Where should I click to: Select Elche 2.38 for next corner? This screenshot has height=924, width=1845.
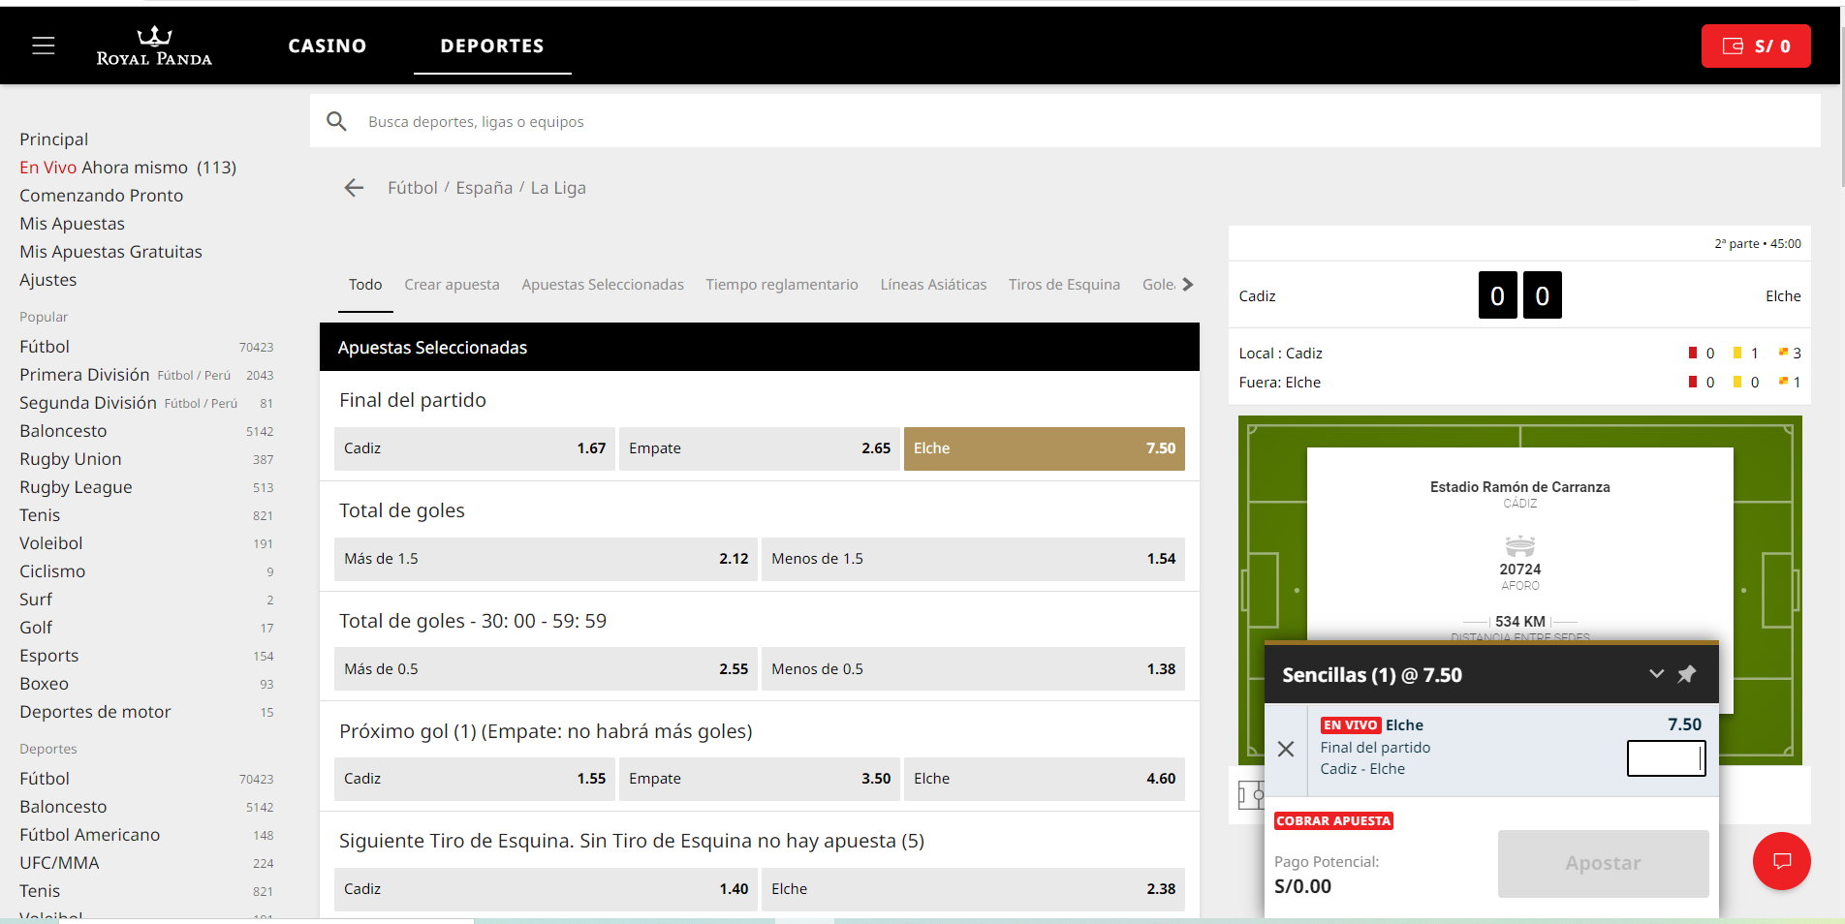(x=973, y=889)
